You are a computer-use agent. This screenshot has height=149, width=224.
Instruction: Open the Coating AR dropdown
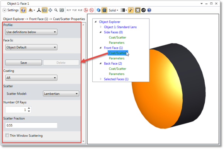tap(31, 78)
